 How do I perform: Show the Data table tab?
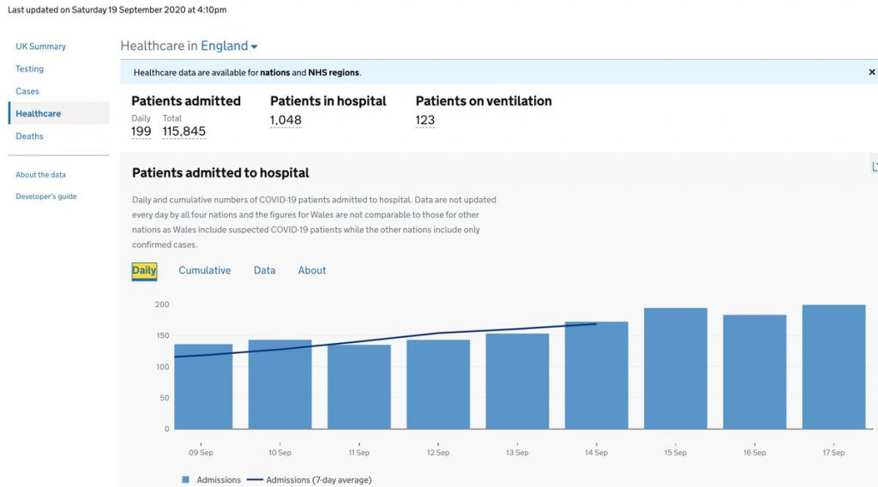[x=264, y=270]
